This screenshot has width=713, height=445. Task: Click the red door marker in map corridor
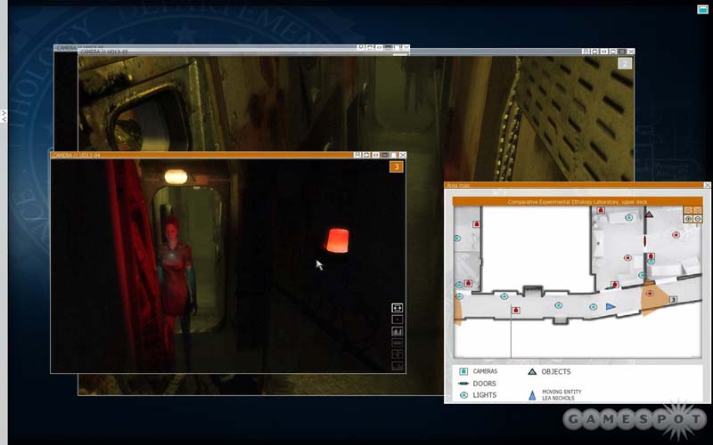[516, 310]
